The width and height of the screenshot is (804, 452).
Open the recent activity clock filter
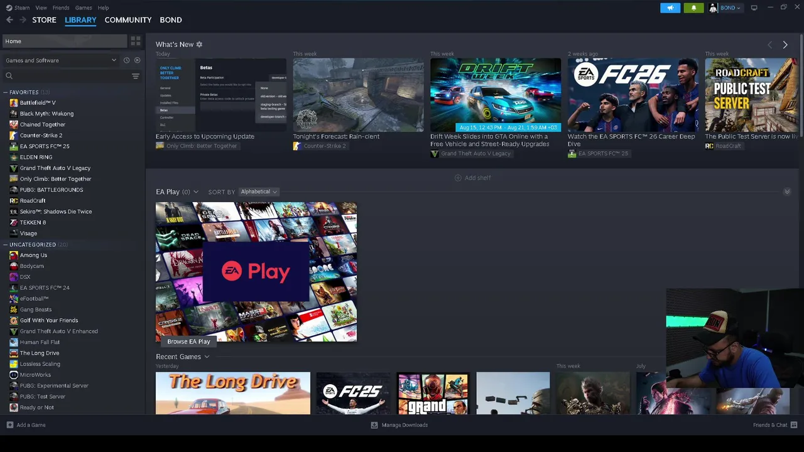(126, 60)
